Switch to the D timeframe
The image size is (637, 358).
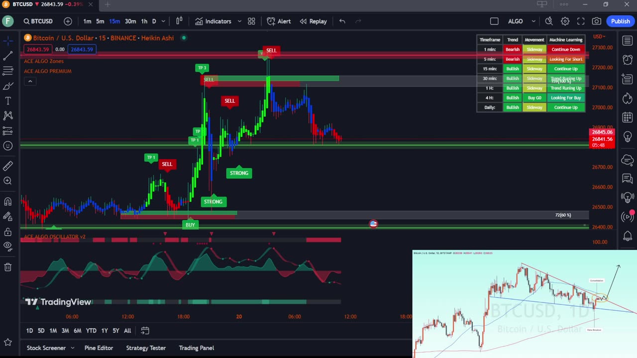click(154, 21)
